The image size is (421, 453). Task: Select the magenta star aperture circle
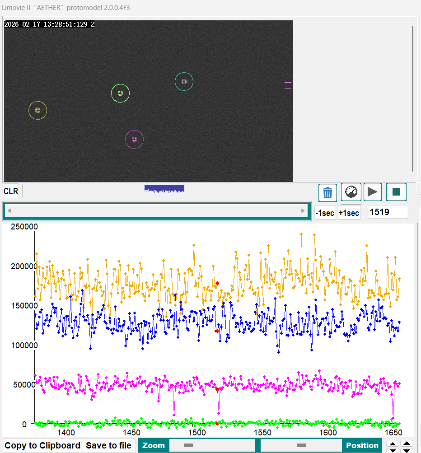pos(134,139)
